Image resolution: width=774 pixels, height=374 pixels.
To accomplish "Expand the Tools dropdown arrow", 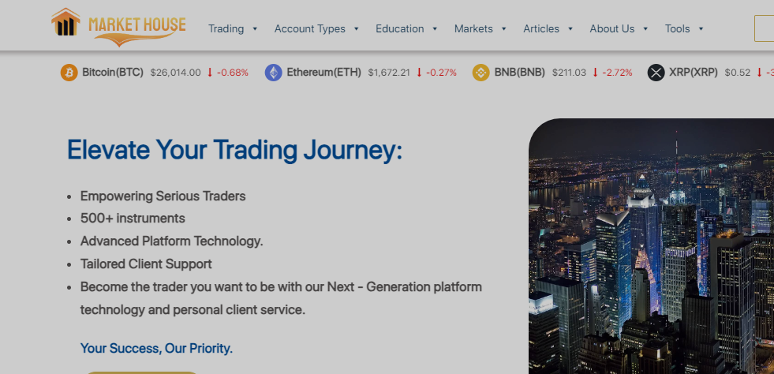I will [701, 29].
